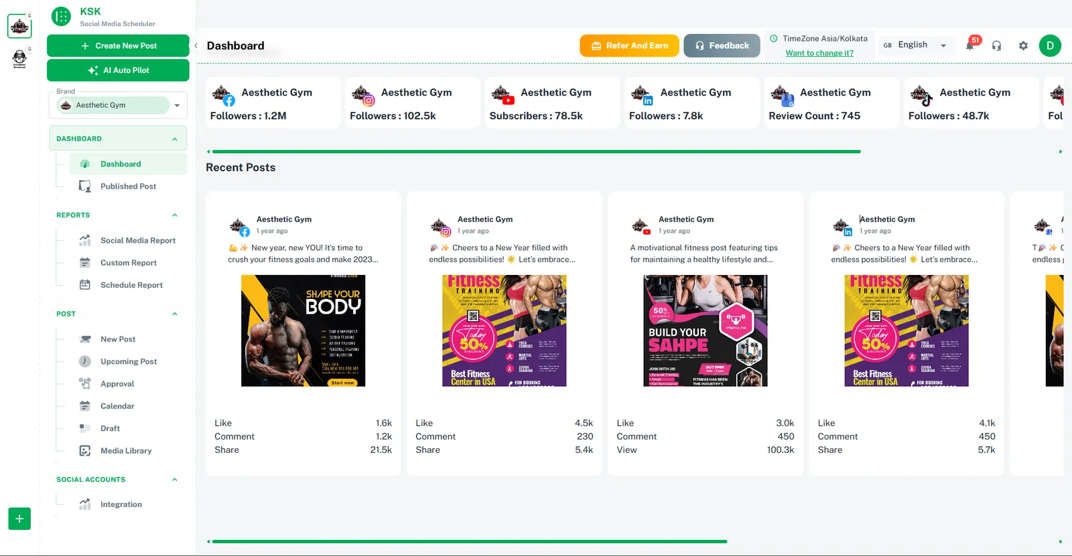The image size is (1072, 556).
Task: Select the Subscribers 78.5k YouTube card
Action: point(552,102)
